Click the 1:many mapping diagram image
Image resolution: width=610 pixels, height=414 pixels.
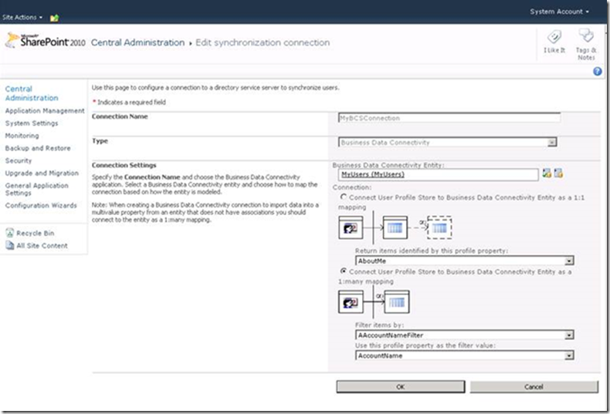(x=374, y=301)
